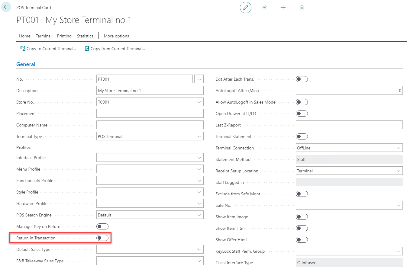Click Copy to Current Terminal icon
Screen dimensions: 407x269
click(23, 48)
